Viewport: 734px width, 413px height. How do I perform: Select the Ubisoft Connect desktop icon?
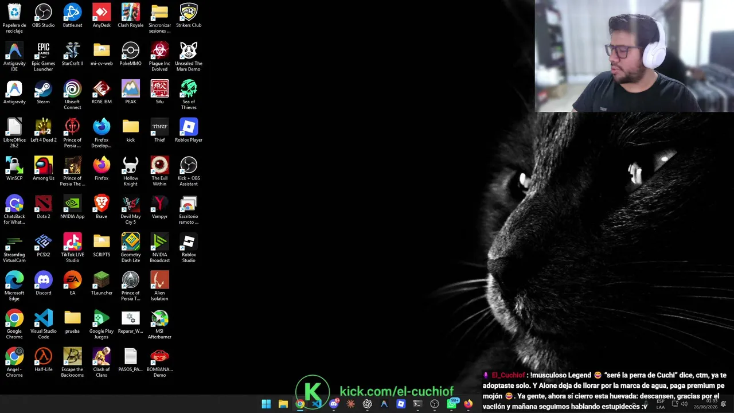point(72,95)
